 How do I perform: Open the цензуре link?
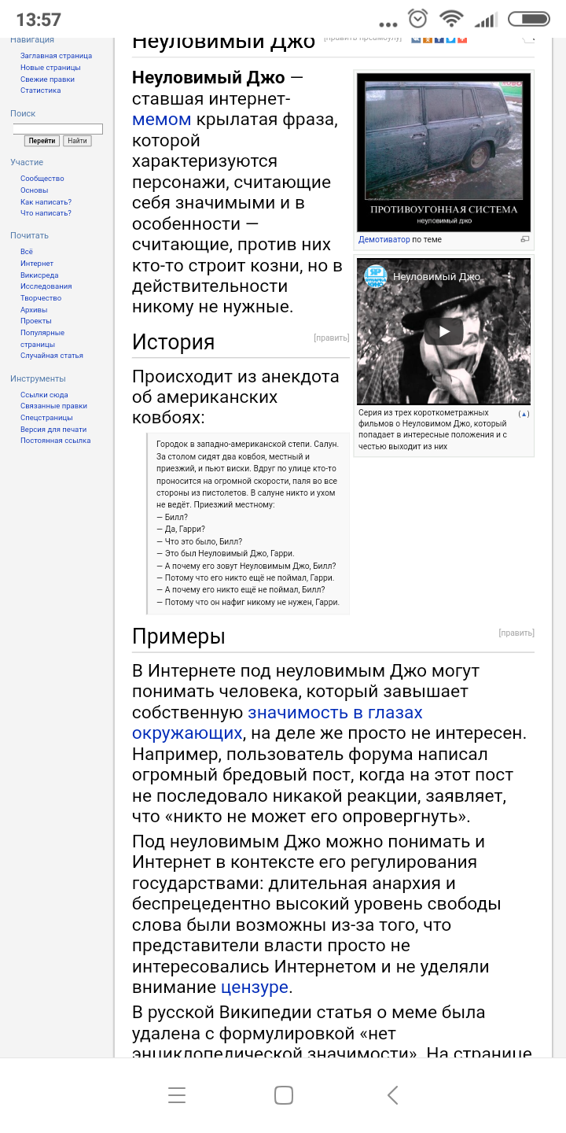[255, 987]
